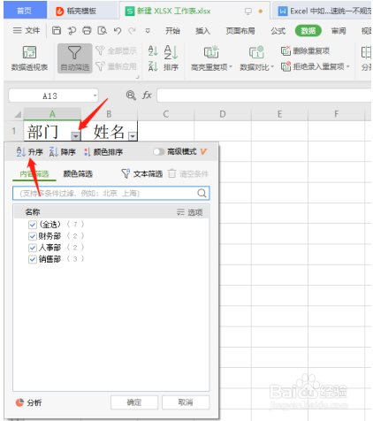The height and width of the screenshot is (421, 373).
Task: Select row 1 header
Action: pos(13,131)
